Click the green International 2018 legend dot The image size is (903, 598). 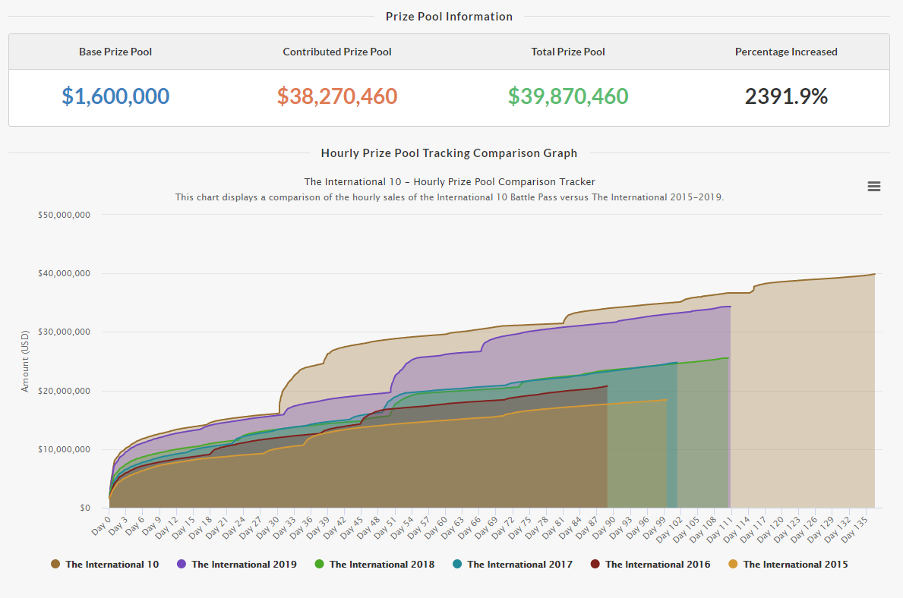coord(320,564)
